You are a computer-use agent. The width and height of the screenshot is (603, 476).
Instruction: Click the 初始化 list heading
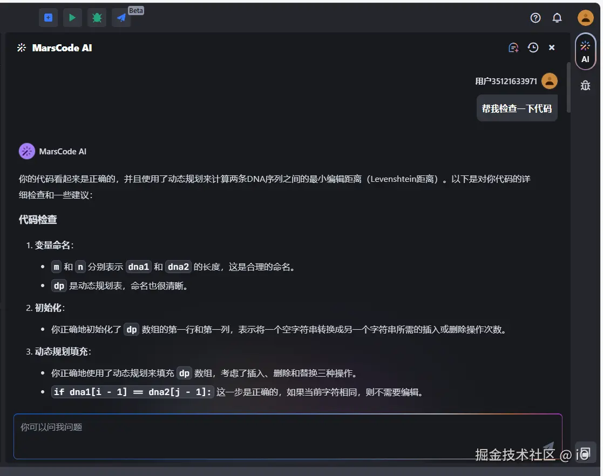click(x=49, y=308)
